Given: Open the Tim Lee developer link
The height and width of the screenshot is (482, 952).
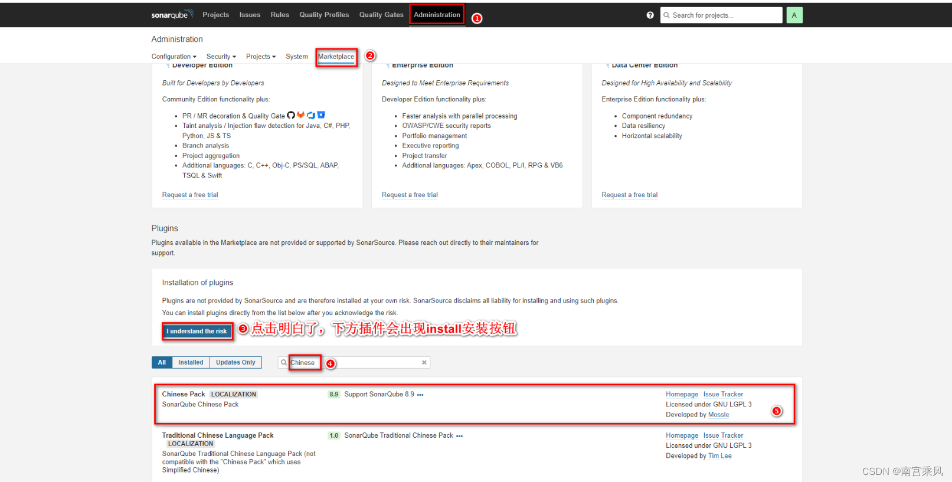Looking at the screenshot, I should coord(719,456).
